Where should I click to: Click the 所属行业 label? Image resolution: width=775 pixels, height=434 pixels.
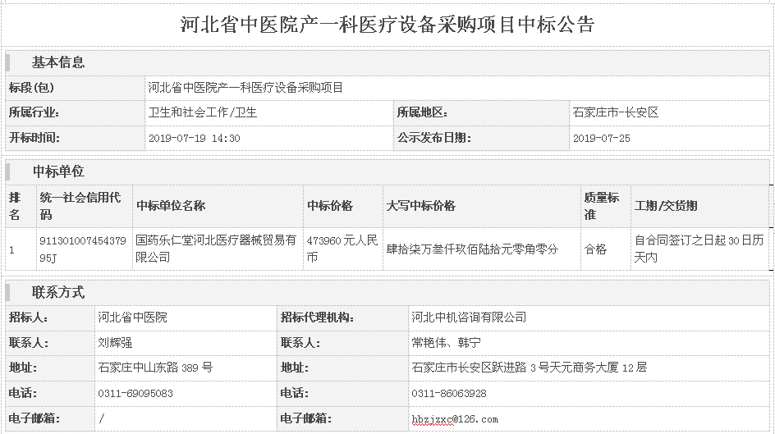pos(34,112)
